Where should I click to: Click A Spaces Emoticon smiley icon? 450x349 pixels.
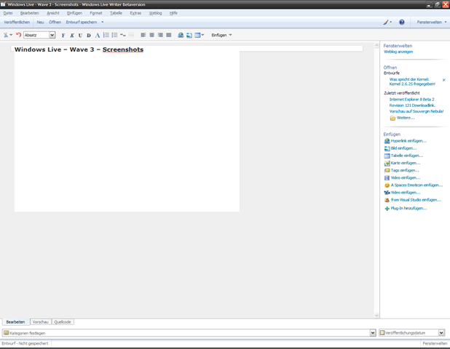(x=387, y=185)
